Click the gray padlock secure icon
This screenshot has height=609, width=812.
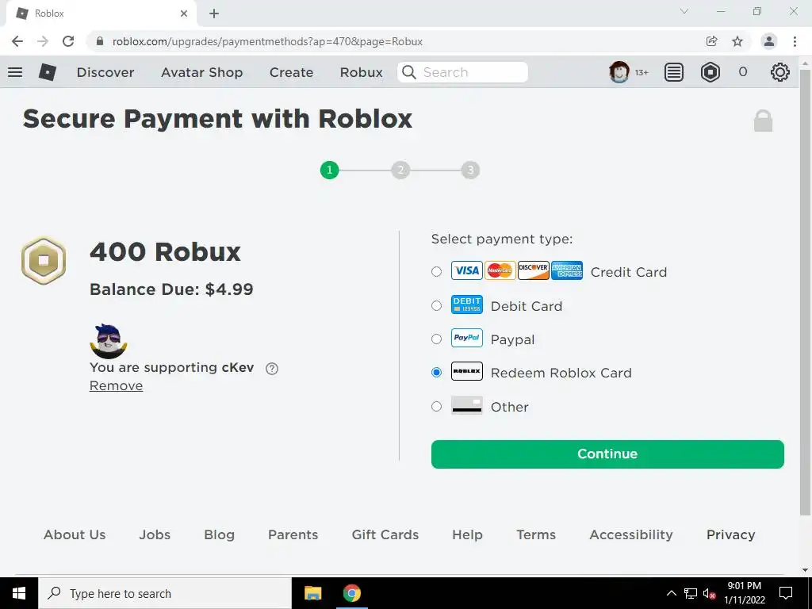tap(763, 121)
